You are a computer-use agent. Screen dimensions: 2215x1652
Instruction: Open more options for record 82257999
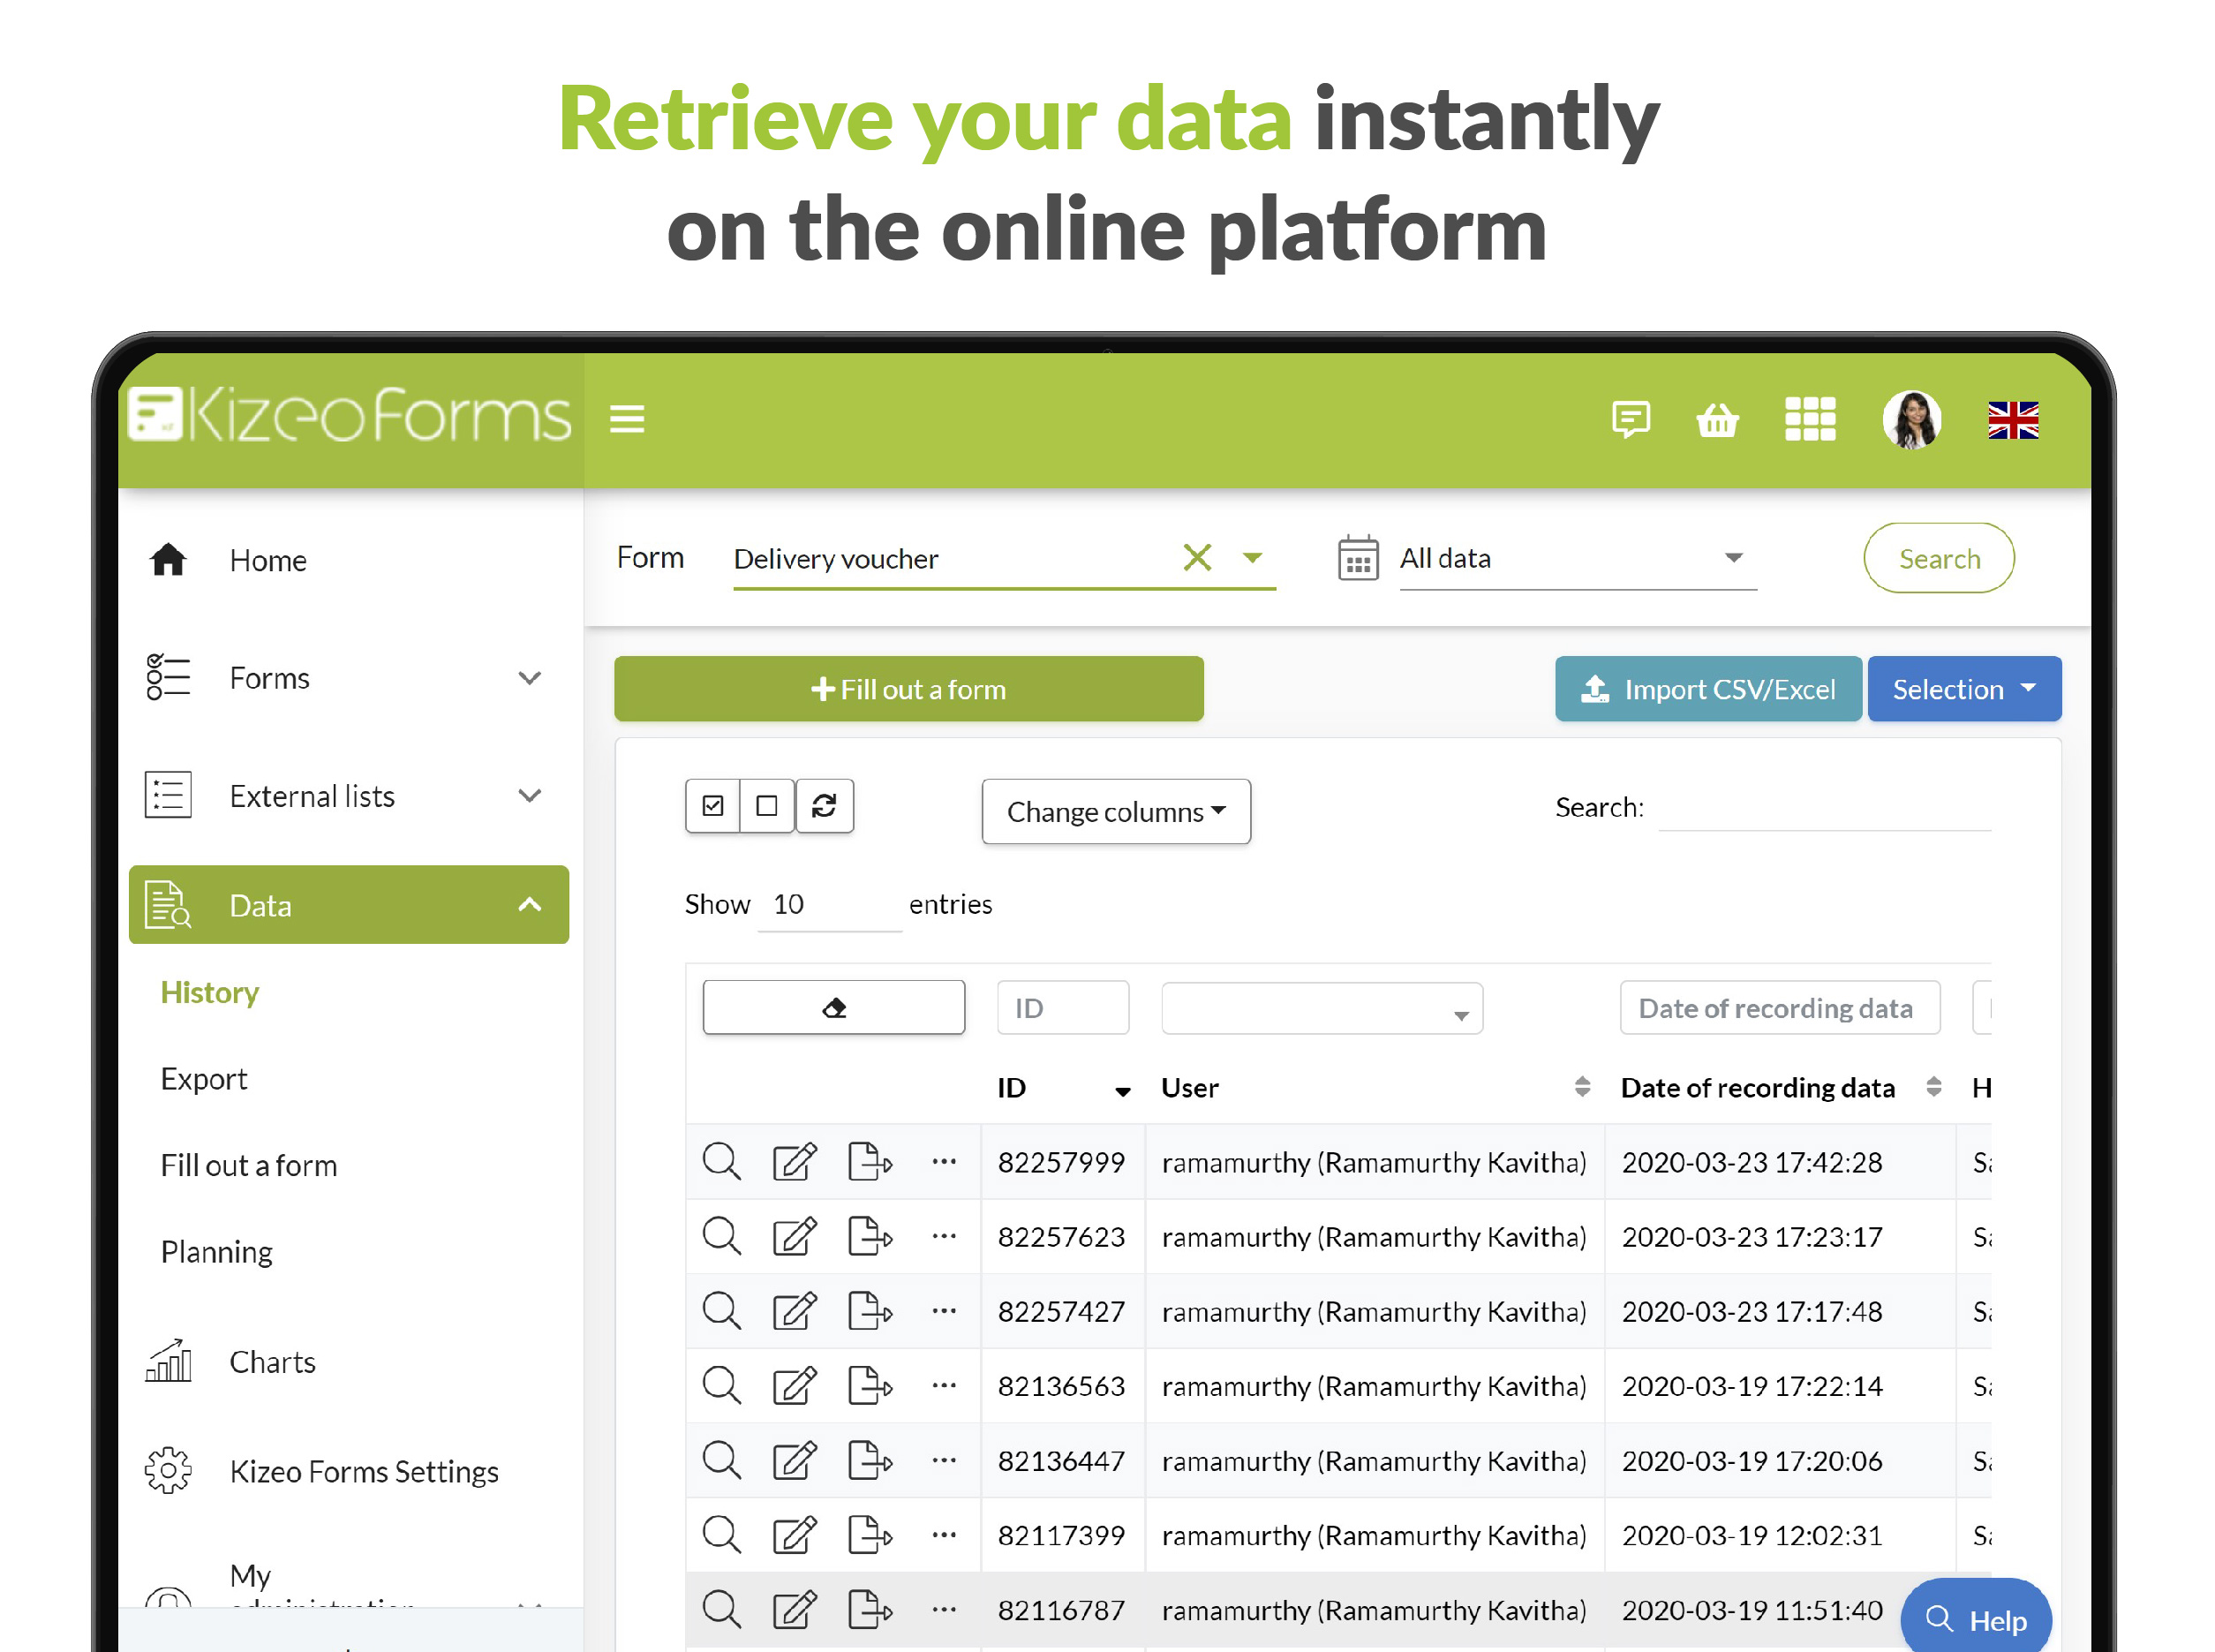(943, 1161)
